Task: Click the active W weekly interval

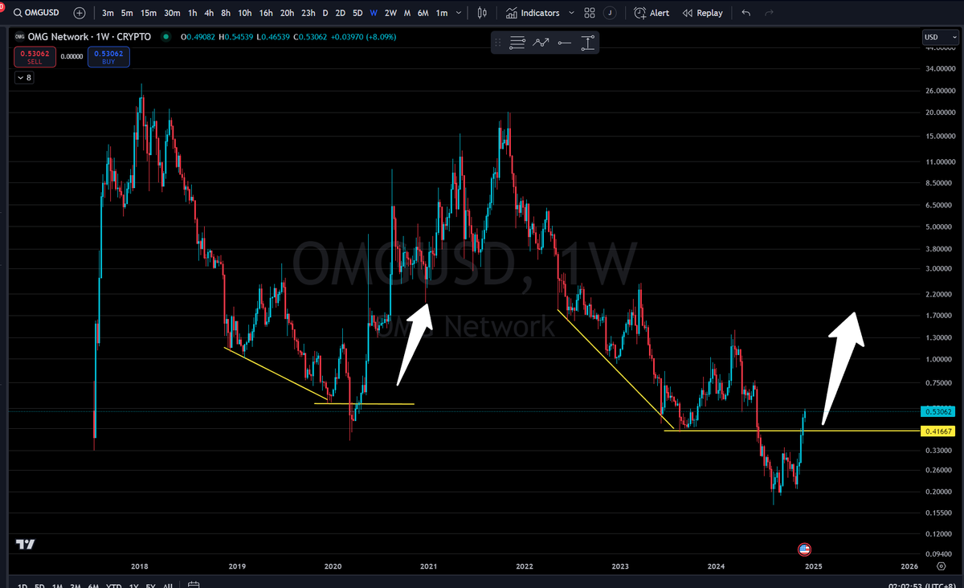Action: (x=374, y=13)
